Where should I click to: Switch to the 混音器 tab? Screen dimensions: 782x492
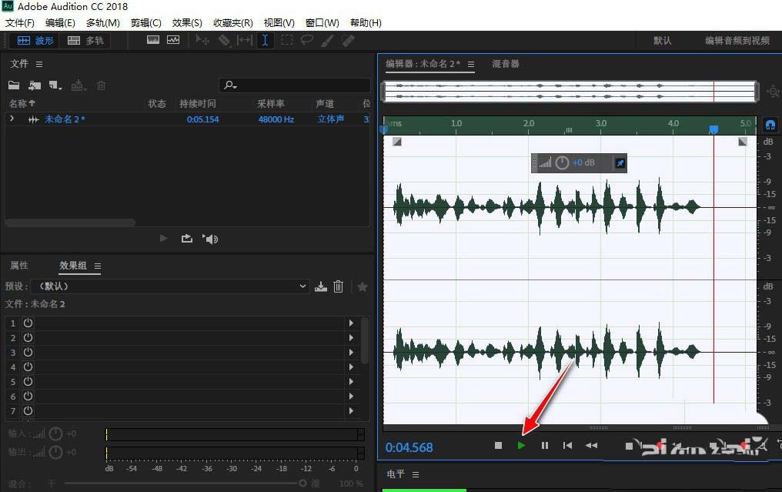tap(505, 64)
